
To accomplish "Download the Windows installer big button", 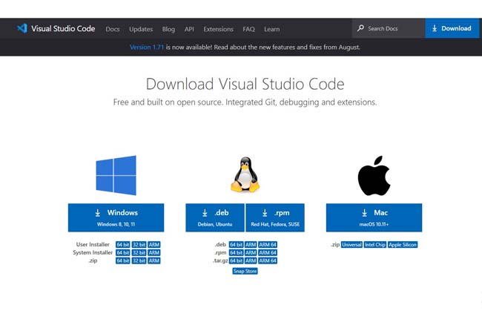I will point(116,217).
